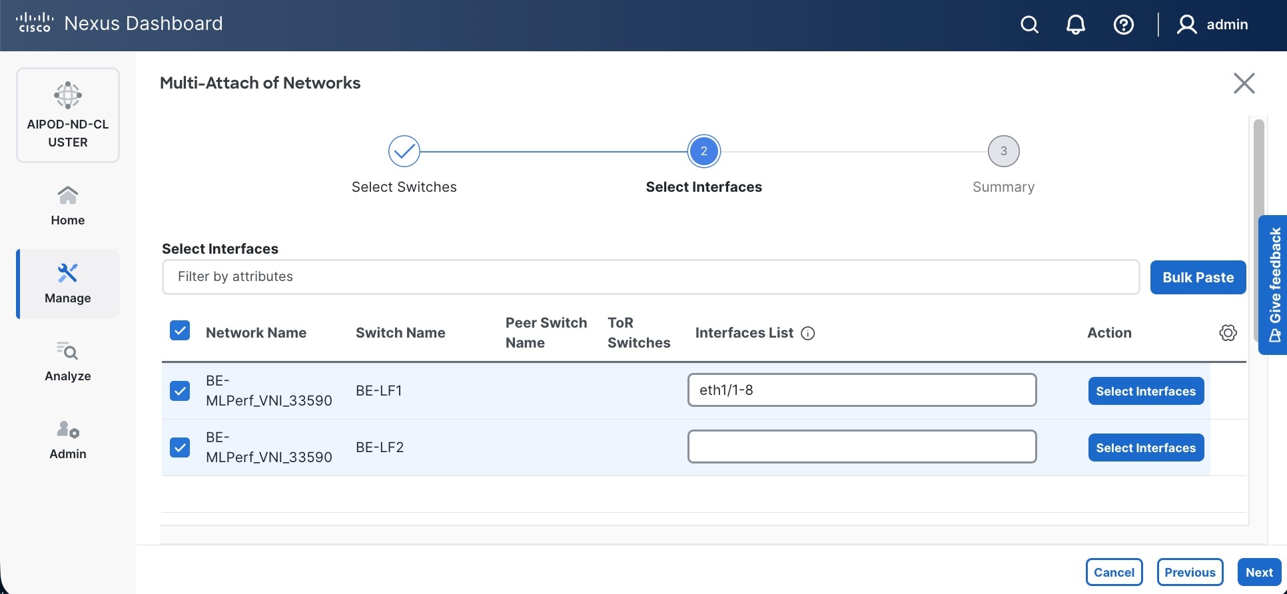This screenshot has width=1287, height=594.
Task: Go back to Select Switches step
Action: coord(404,152)
